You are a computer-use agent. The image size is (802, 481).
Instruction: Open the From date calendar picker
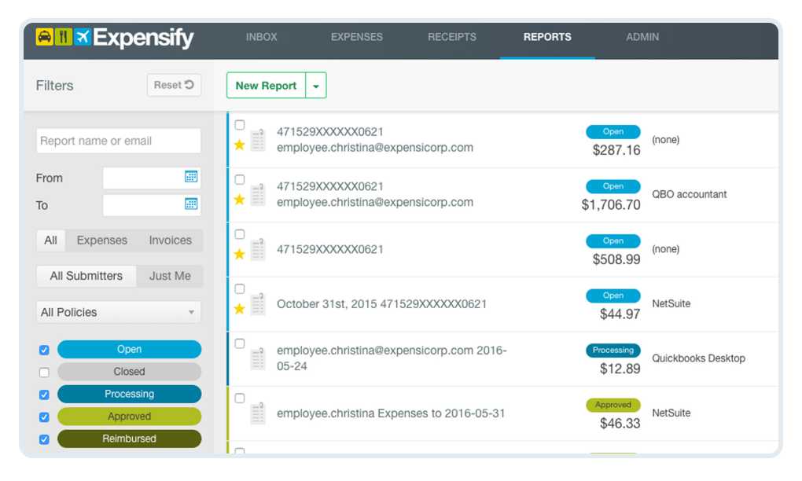click(191, 177)
